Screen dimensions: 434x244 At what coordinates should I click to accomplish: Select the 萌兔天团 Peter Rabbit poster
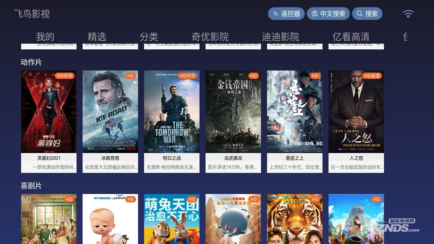pyautogui.click(x=172, y=219)
